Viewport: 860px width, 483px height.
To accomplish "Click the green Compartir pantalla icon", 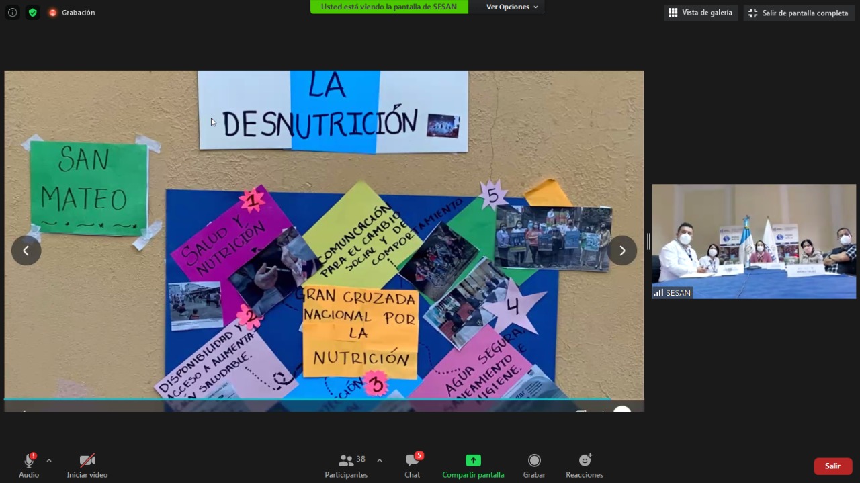I will (x=473, y=460).
